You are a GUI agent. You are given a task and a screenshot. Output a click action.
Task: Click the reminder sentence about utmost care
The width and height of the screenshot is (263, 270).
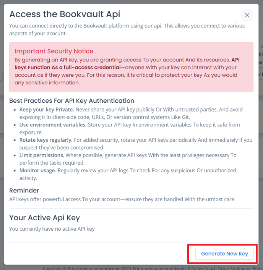click(122, 199)
